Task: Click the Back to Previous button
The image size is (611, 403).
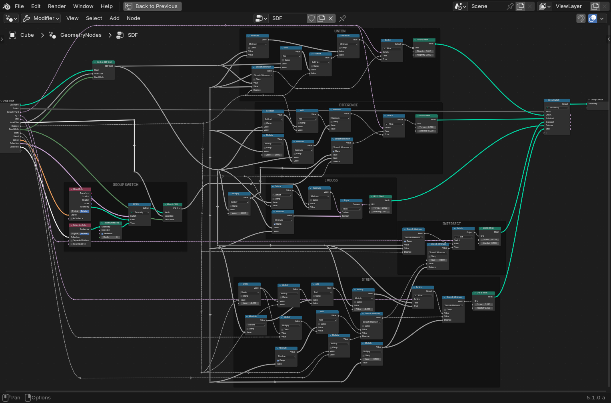Action: point(152,6)
